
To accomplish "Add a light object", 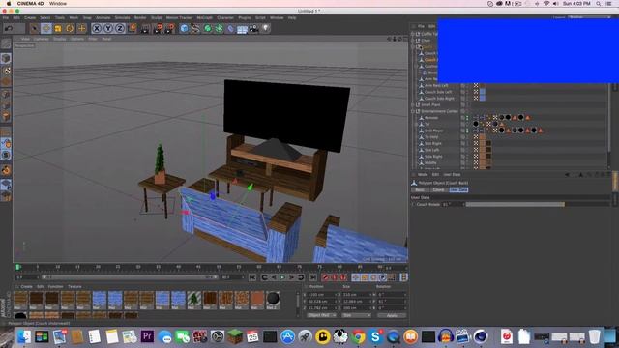I will (x=266, y=28).
